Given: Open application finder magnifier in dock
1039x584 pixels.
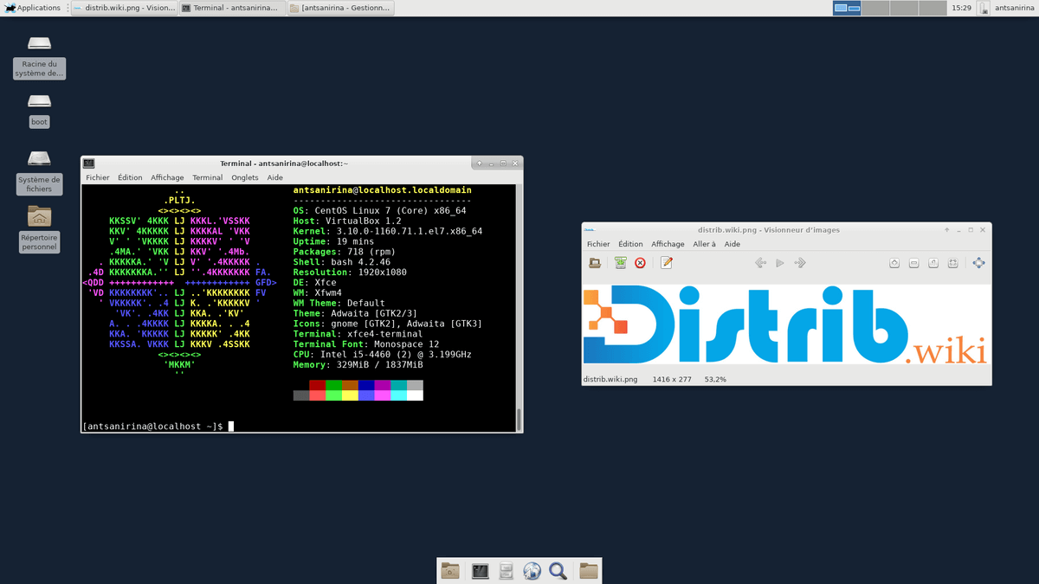Looking at the screenshot, I should [558, 570].
